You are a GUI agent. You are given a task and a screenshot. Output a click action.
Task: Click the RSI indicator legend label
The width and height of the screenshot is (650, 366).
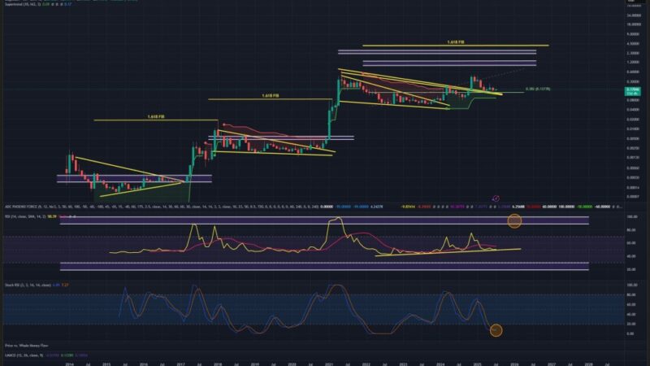click(25, 216)
